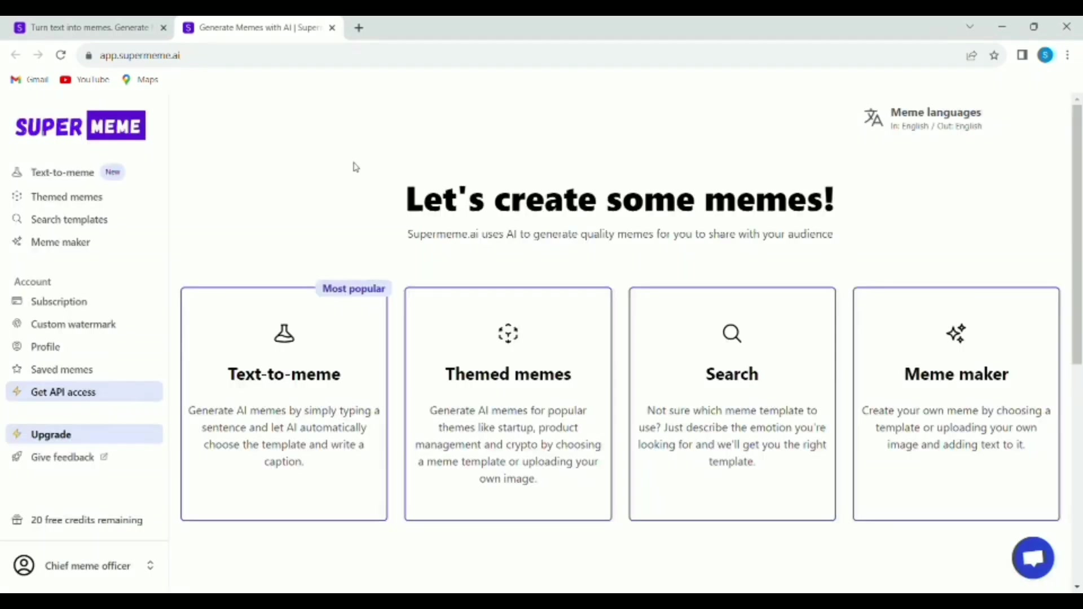This screenshot has width=1083, height=609.
Task: Reload the page
Action: tap(61, 55)
